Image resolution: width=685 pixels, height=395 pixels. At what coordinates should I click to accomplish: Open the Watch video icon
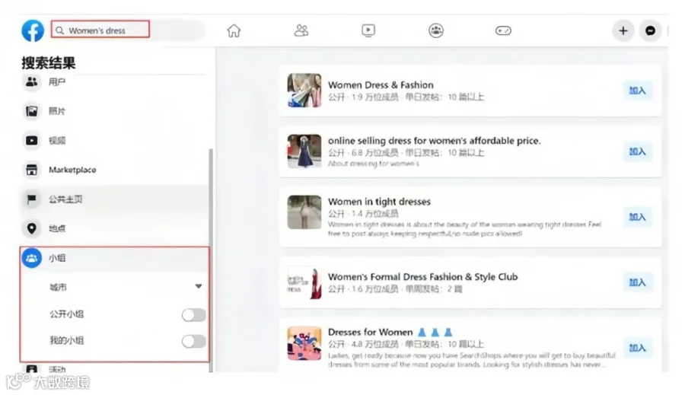(x=368, y=30)
